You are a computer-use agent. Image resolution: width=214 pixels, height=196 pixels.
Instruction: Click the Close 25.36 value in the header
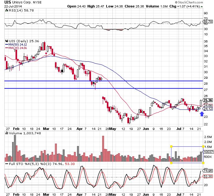point(134,6)
